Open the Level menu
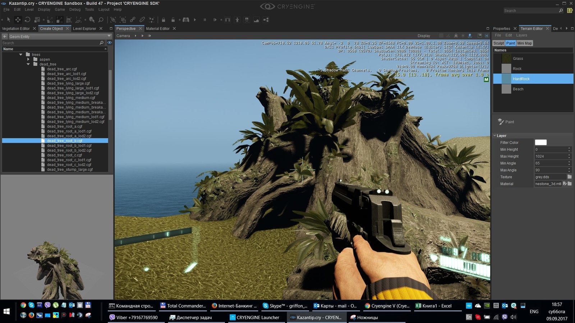The height and width of the screenshot is (323, 575). pos(29,10)
